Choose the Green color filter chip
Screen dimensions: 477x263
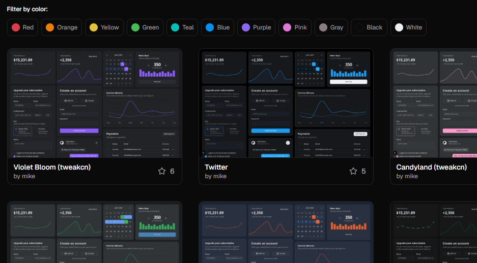[145, 27]
